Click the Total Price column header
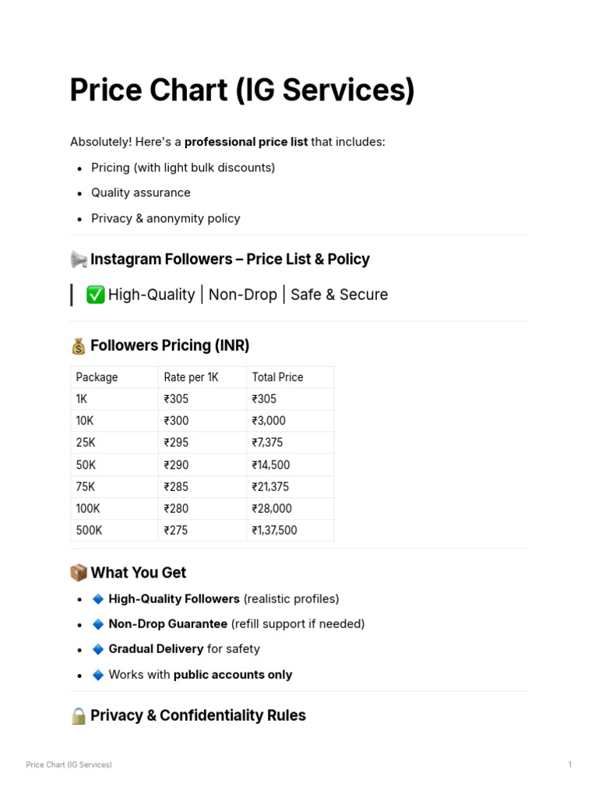This screenshot has height=798, width=598. [x=278, y=377]
